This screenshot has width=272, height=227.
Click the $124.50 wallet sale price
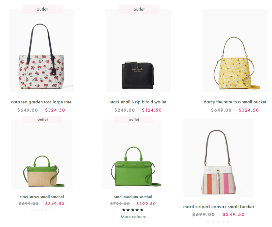coord(152,110)
